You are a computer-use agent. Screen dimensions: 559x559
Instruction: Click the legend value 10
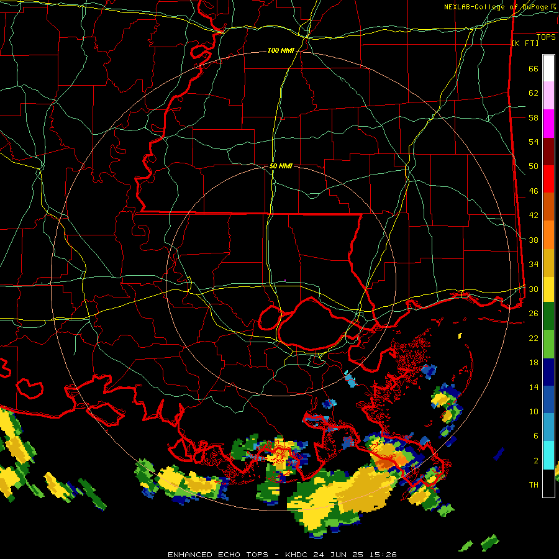click(534, 411)
